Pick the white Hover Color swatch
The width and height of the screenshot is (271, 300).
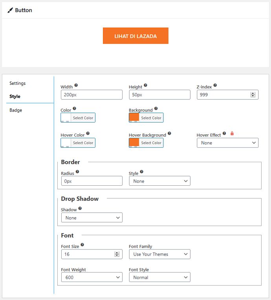click(66, 143)
